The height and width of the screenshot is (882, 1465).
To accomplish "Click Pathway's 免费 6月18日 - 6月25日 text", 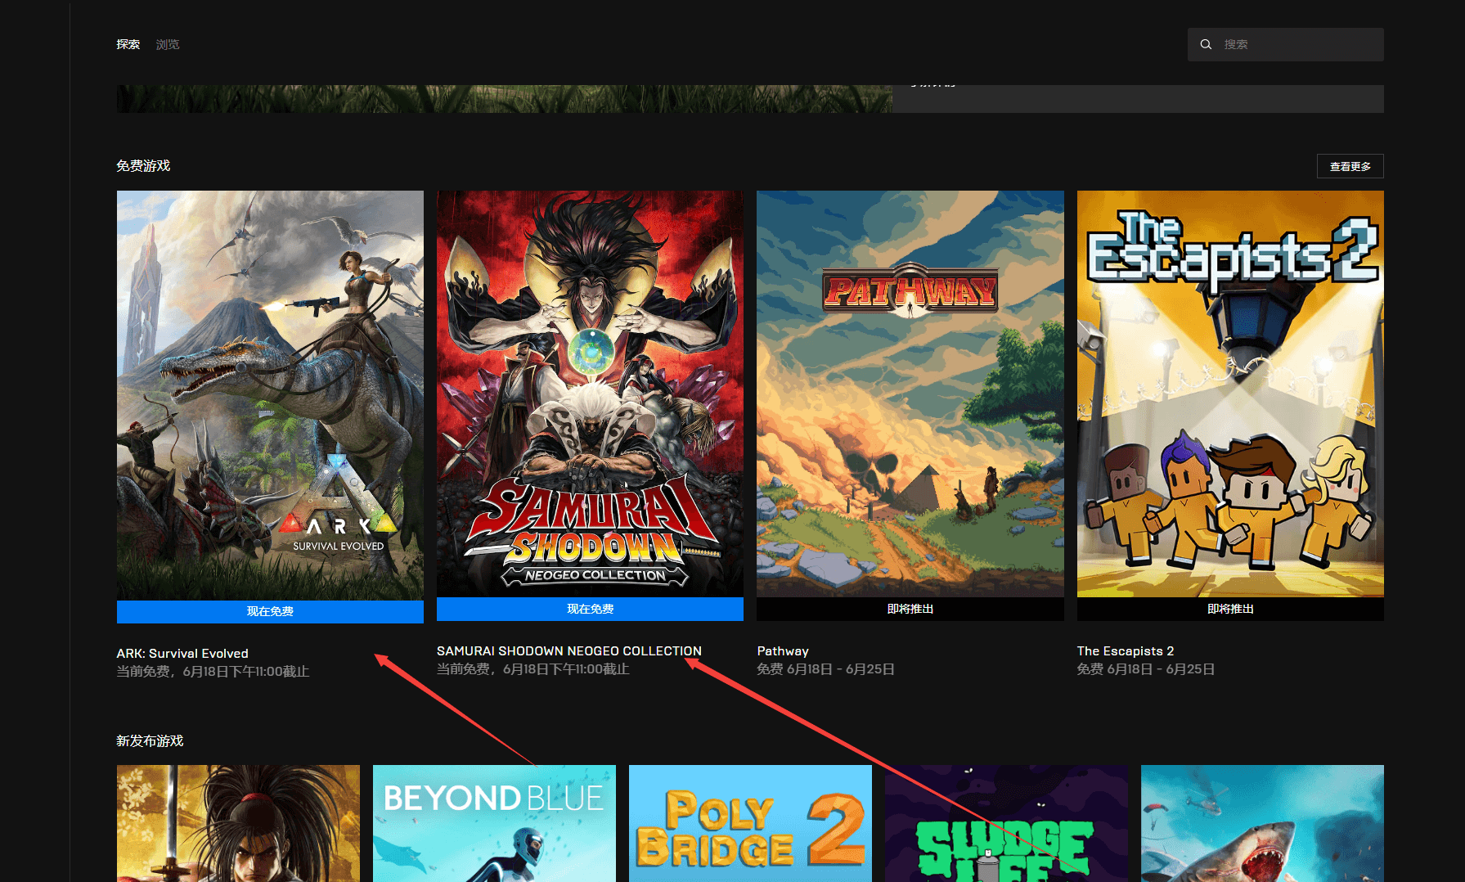I will (x=825, y=668).
